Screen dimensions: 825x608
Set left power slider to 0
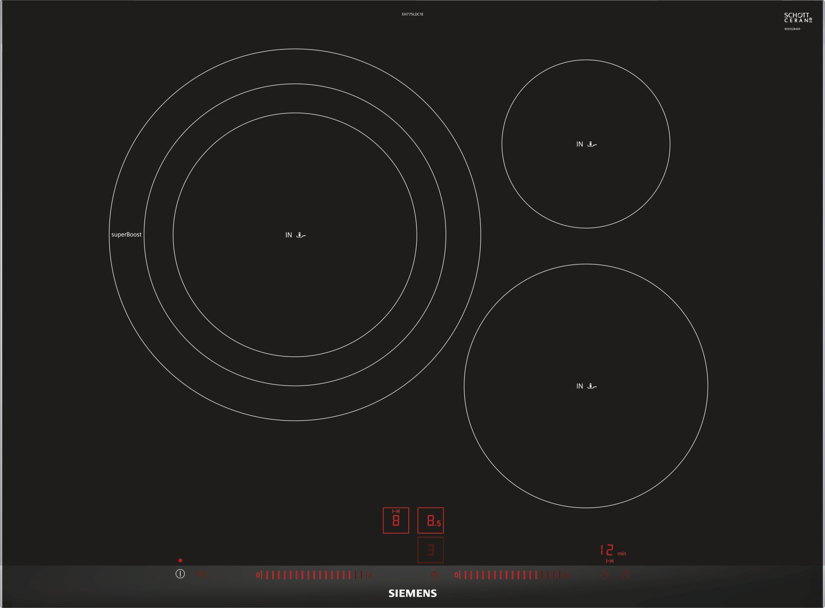click(258, 575)
